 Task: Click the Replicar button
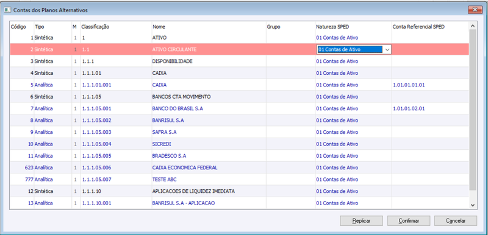pos(361,221)
